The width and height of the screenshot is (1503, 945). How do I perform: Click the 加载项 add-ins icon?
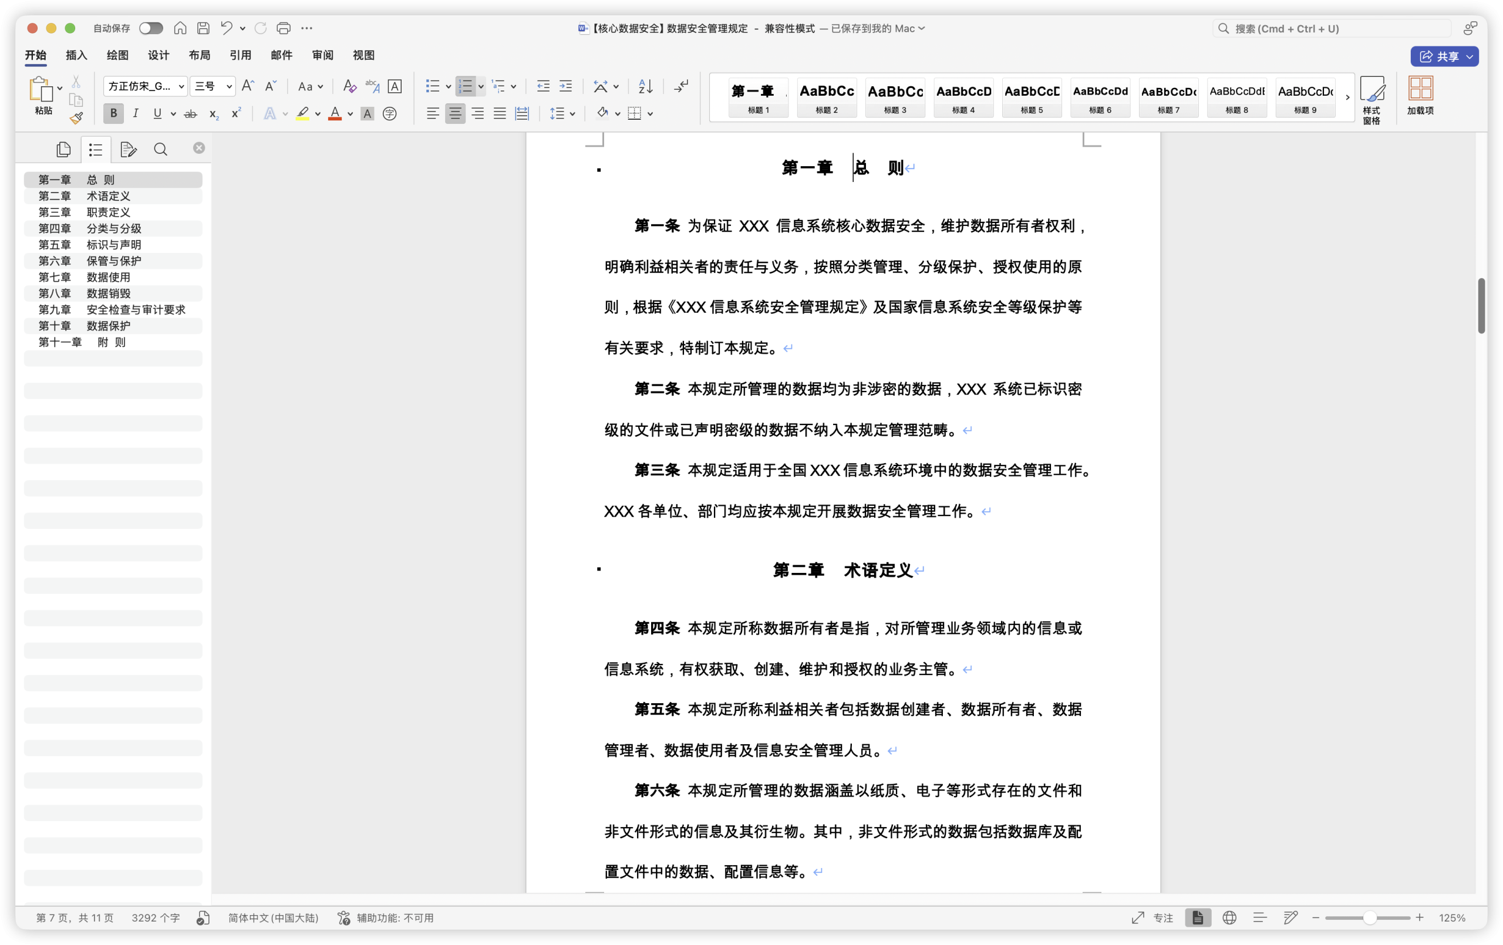tap(1421, 98)
